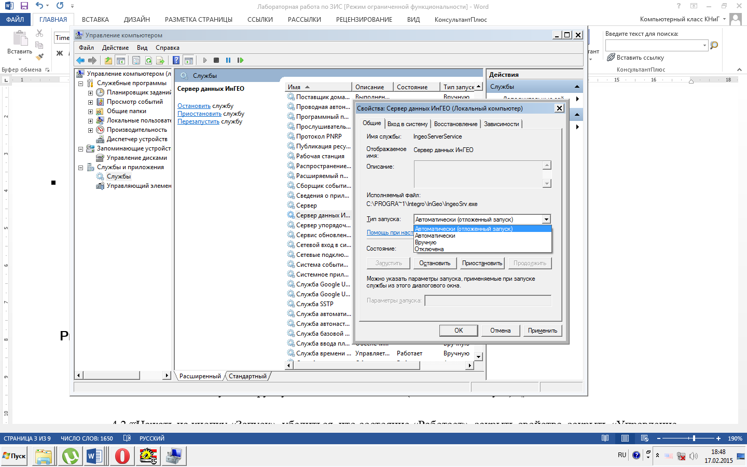Click the ConsultantPlus search text field
The image size is (747, 467).
pos(654,46)
